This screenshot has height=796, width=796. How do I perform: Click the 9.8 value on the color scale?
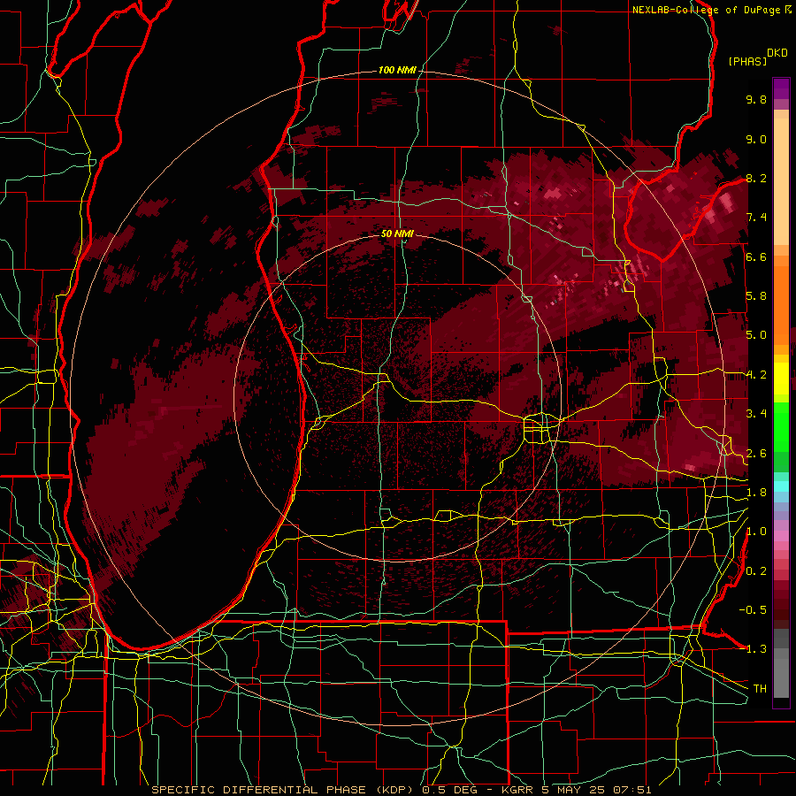(756, 99)
